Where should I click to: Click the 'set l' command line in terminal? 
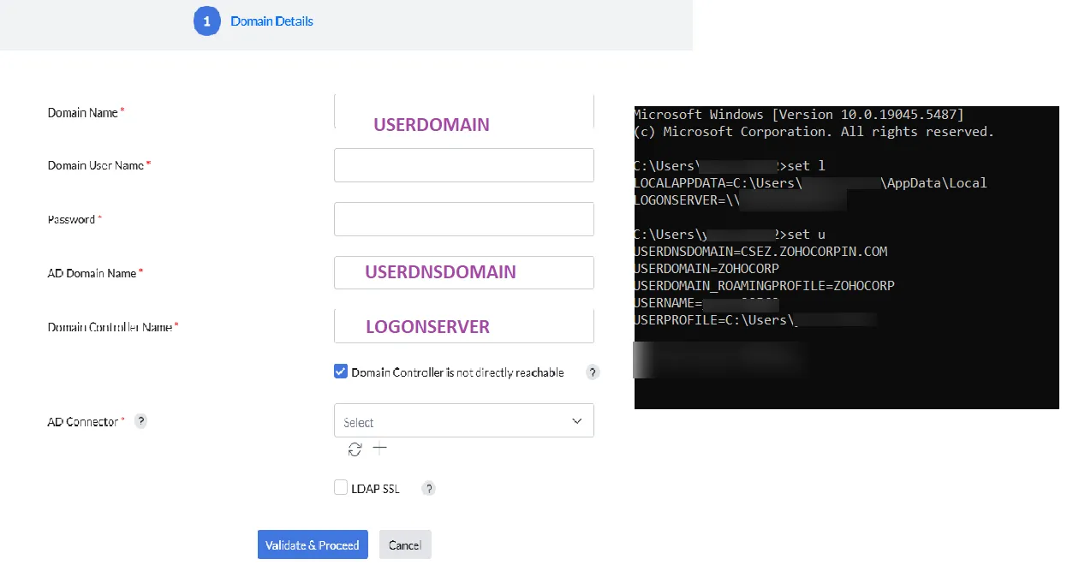point(730,166)
